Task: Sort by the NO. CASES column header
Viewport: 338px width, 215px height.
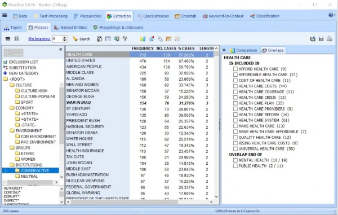Action: pyautogui.click(x=166, y=49)
